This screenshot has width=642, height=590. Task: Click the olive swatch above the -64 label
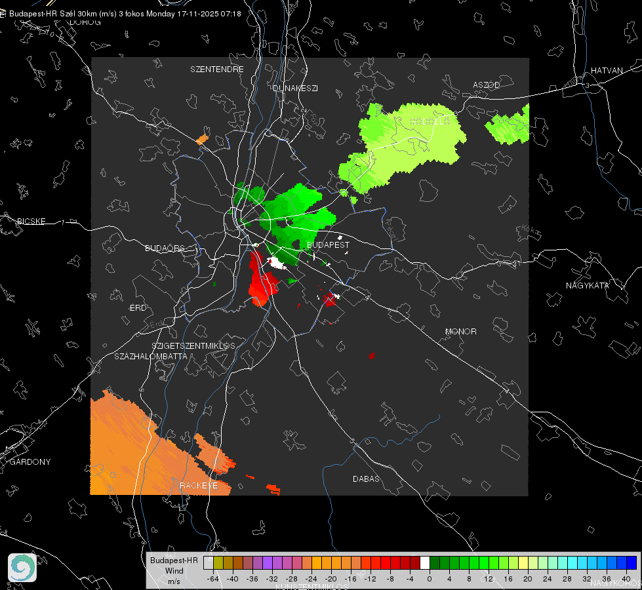point(218,563)
